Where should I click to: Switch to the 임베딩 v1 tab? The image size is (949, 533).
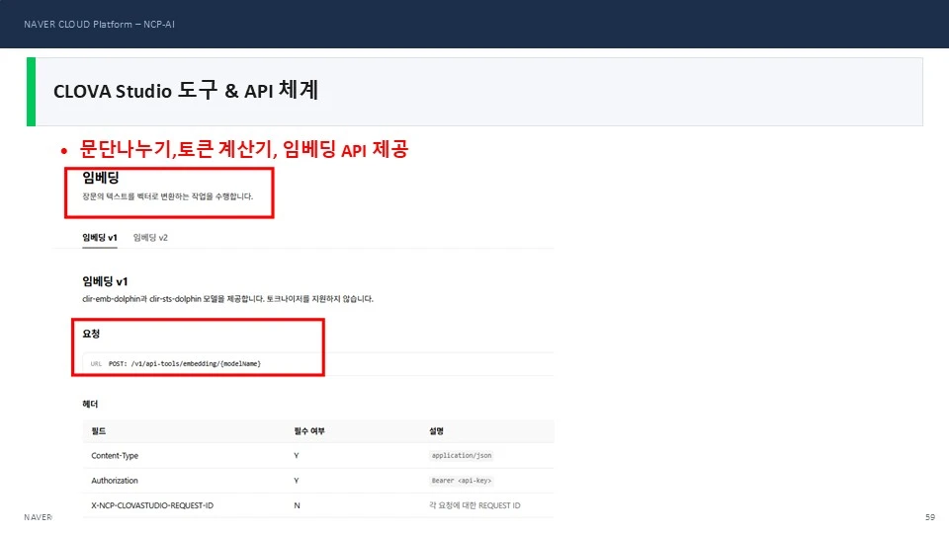[x=100, y=238]
